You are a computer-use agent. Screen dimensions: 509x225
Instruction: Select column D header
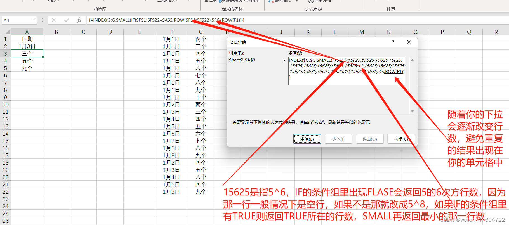point(110,32)
